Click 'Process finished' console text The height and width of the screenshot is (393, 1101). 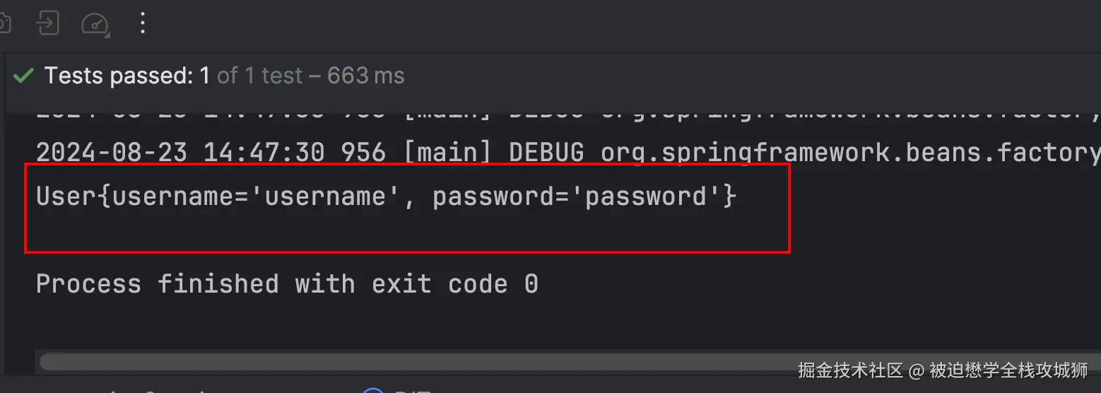coord(157,284)
